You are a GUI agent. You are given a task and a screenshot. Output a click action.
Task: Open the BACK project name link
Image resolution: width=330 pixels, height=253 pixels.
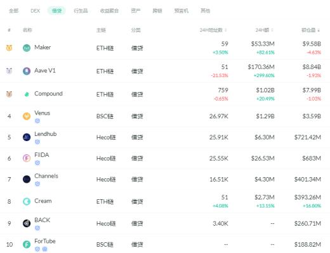[x=43, y=220]
